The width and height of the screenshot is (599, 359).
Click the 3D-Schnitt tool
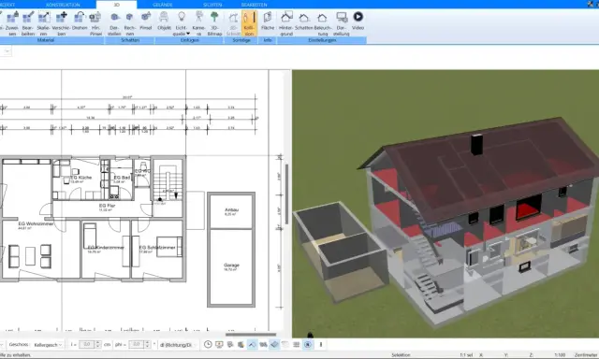[x=233, y=23]
